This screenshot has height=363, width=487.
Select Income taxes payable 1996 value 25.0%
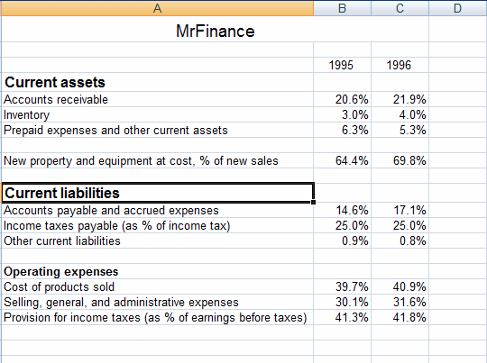[400, 225]
